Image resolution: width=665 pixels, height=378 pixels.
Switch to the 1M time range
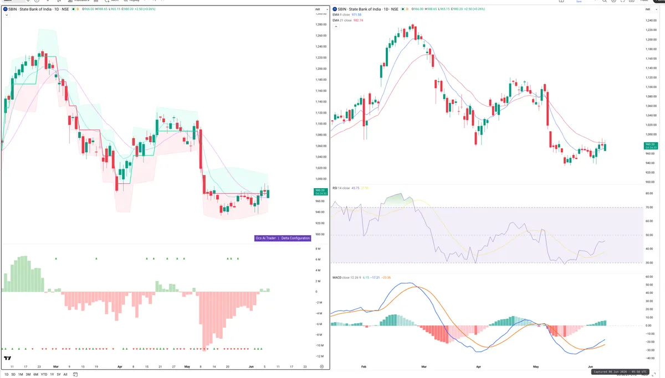[x=21, y=374]
